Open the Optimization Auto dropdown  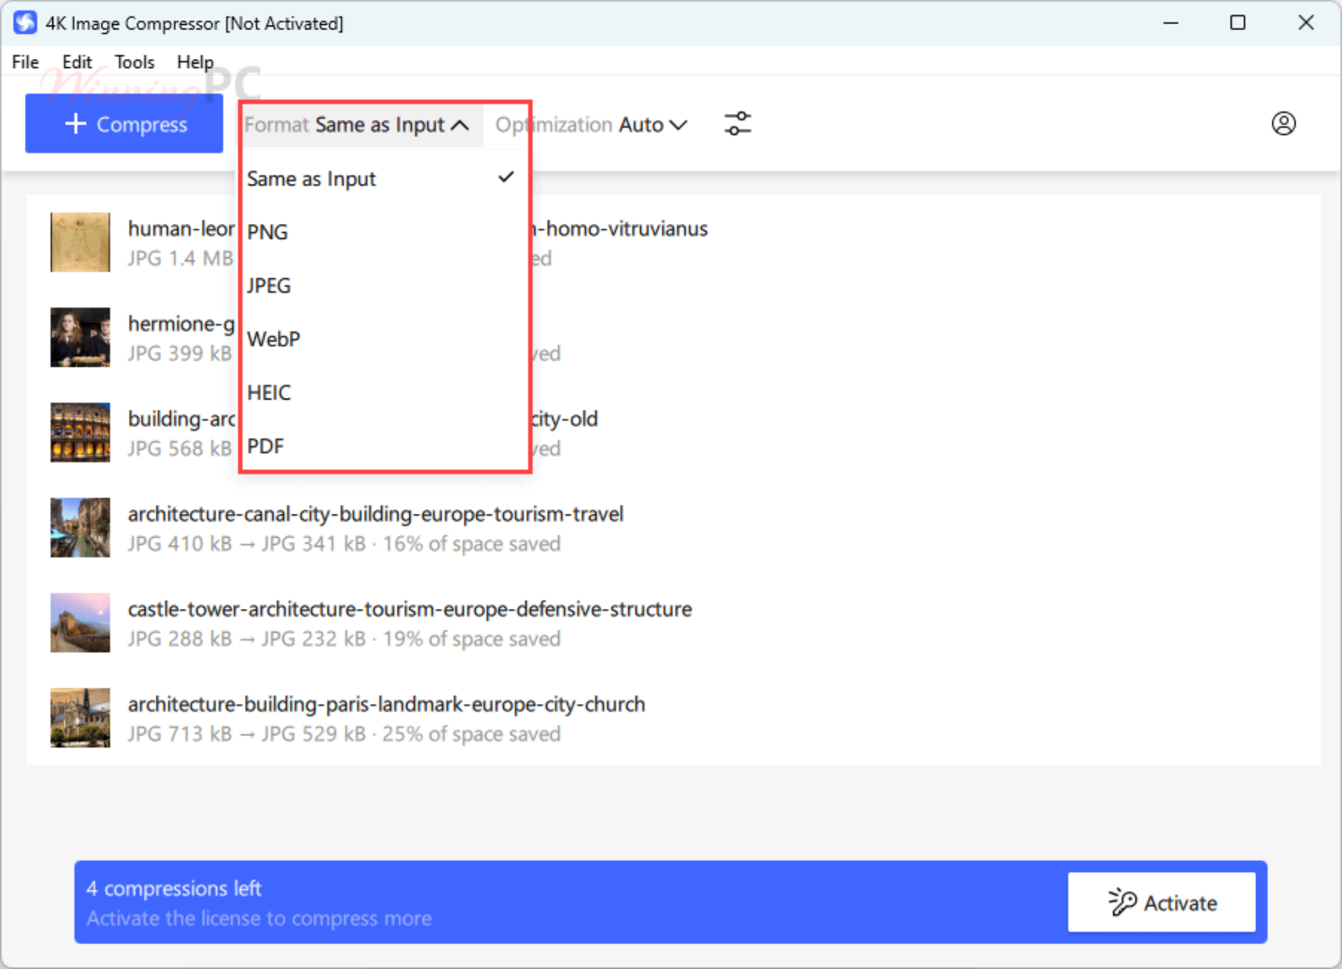591,124
